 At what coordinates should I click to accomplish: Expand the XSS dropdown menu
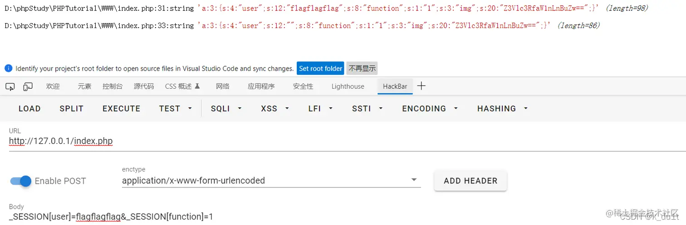click(275, 109)
